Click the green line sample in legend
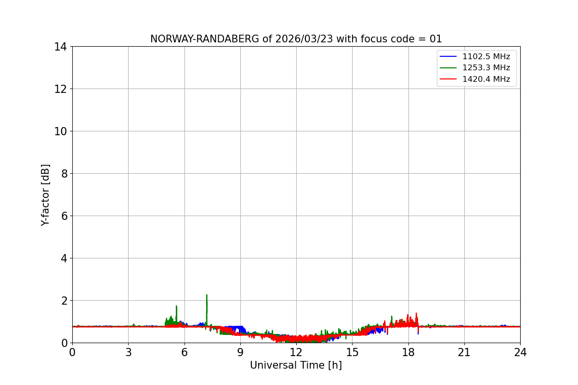Image resolution: width=578 pixels, height=385 pixels. [x=448, y=68]
